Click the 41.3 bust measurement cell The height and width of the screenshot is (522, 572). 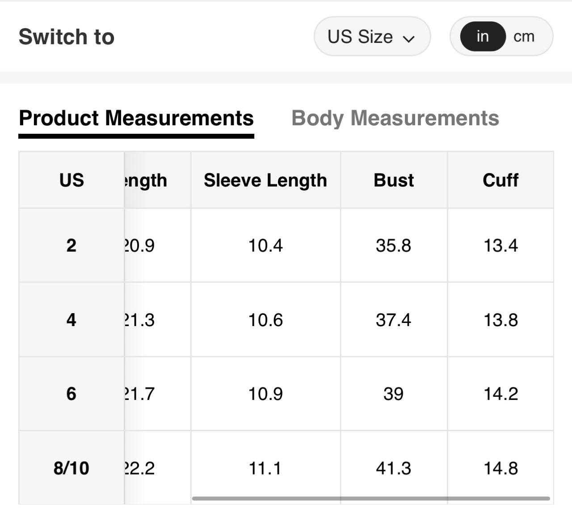point(393,468)
